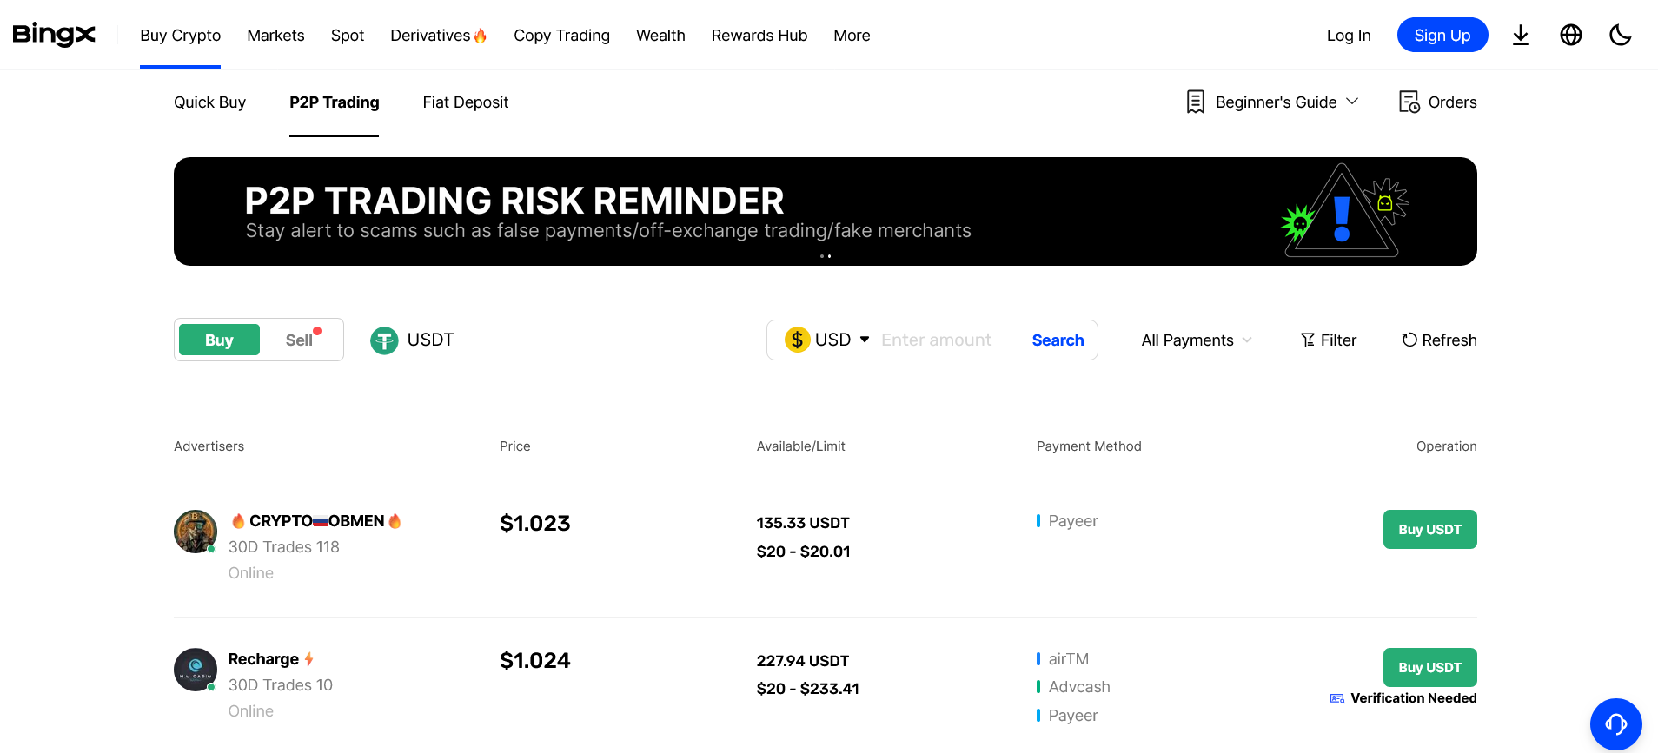The image size is (1658, 753).
Task: Open the More menu
Action: [x=852, y=36]
